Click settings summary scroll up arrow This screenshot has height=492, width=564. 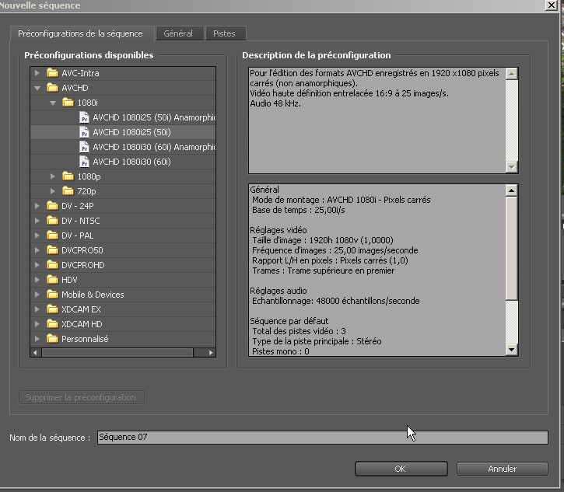click(511, 190)
